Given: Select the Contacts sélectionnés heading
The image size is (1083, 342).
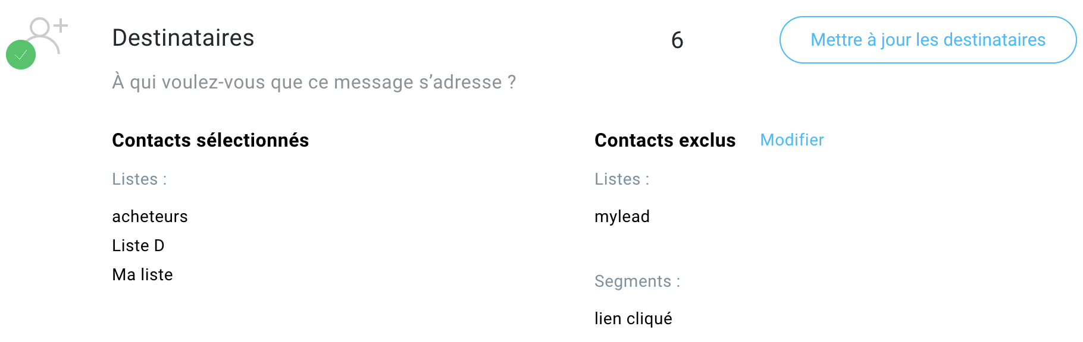Looking at the screenshot, I should (210, 140).
